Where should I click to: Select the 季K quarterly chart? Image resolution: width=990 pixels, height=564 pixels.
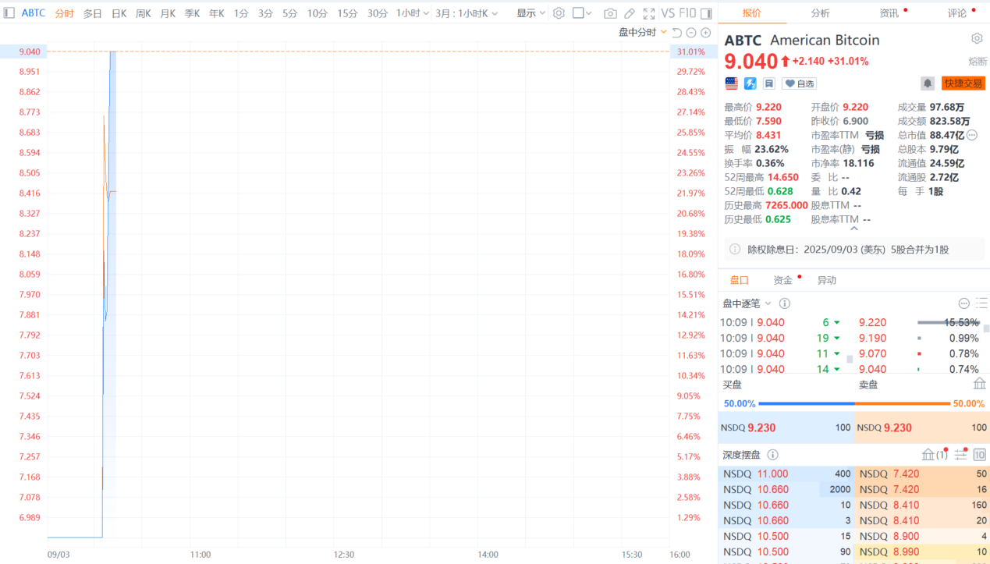192,13
